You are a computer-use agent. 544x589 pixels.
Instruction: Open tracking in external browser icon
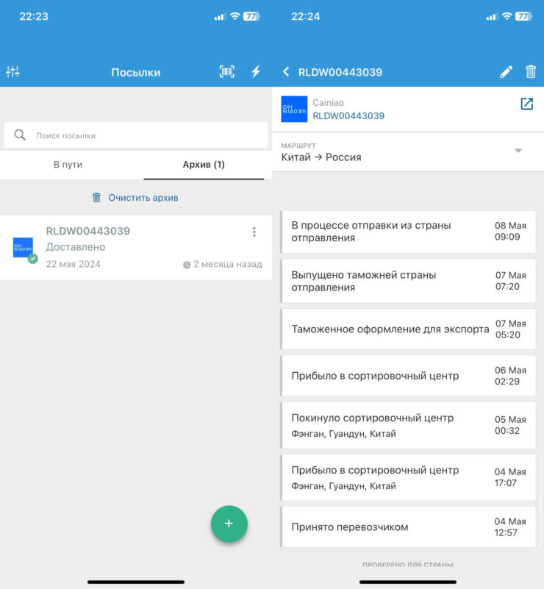(x=526, y=104)
